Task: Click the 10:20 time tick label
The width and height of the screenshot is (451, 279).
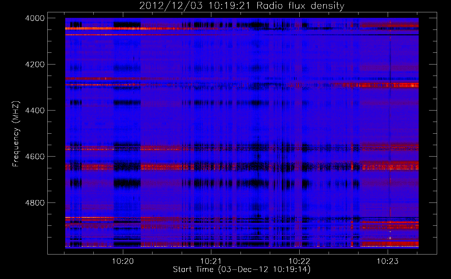Action: click(x=123, y=261)
